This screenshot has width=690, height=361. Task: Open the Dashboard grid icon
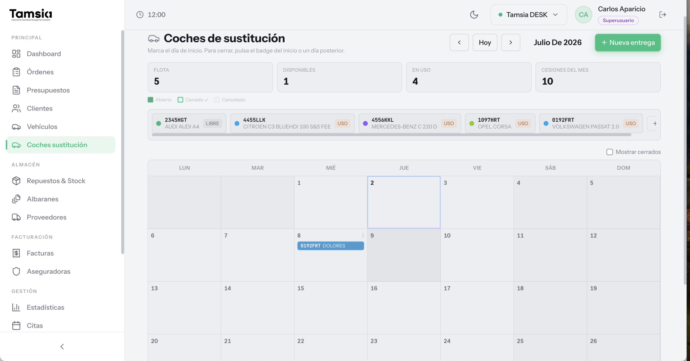[16, 54]
